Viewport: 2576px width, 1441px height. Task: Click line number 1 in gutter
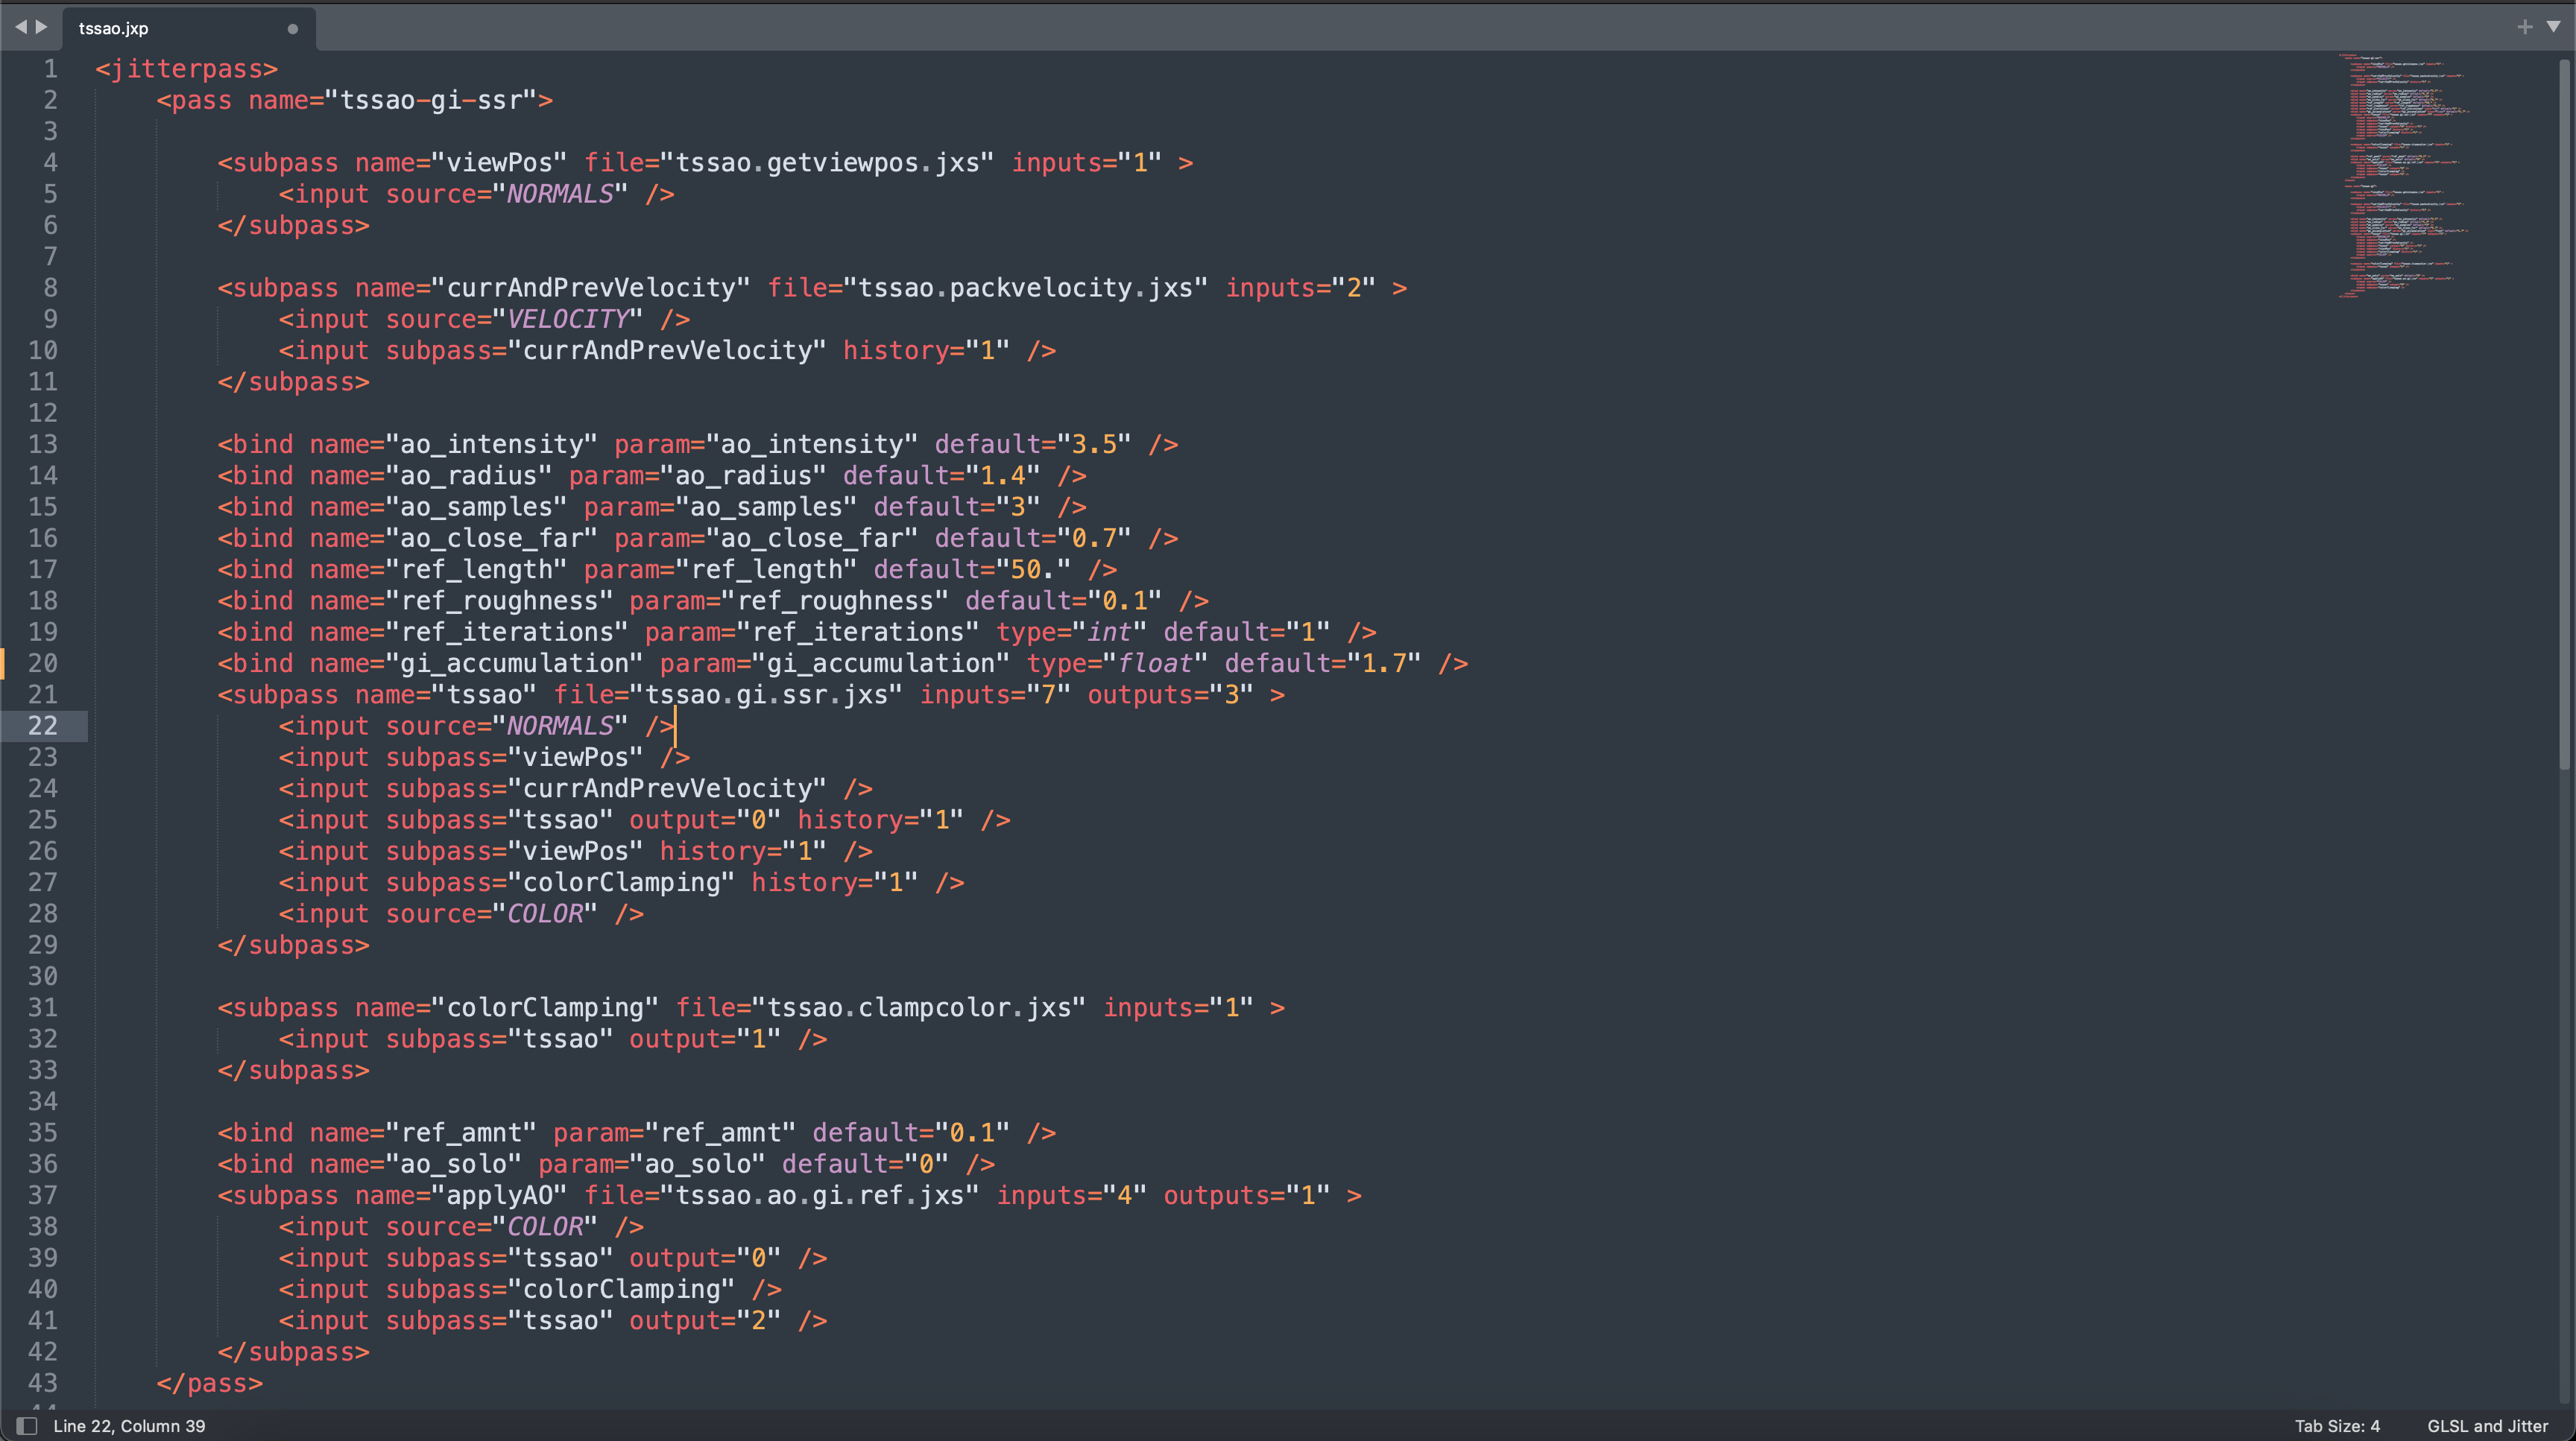click(50, 69)
